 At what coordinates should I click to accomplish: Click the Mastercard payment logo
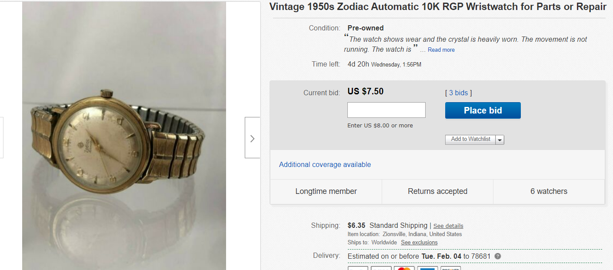click(x=404, y=268)
